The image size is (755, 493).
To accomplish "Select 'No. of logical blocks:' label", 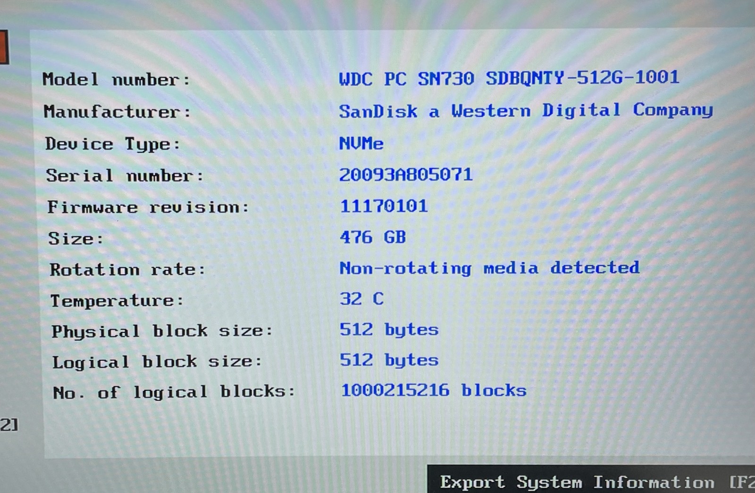I will (x=174, y=392).
